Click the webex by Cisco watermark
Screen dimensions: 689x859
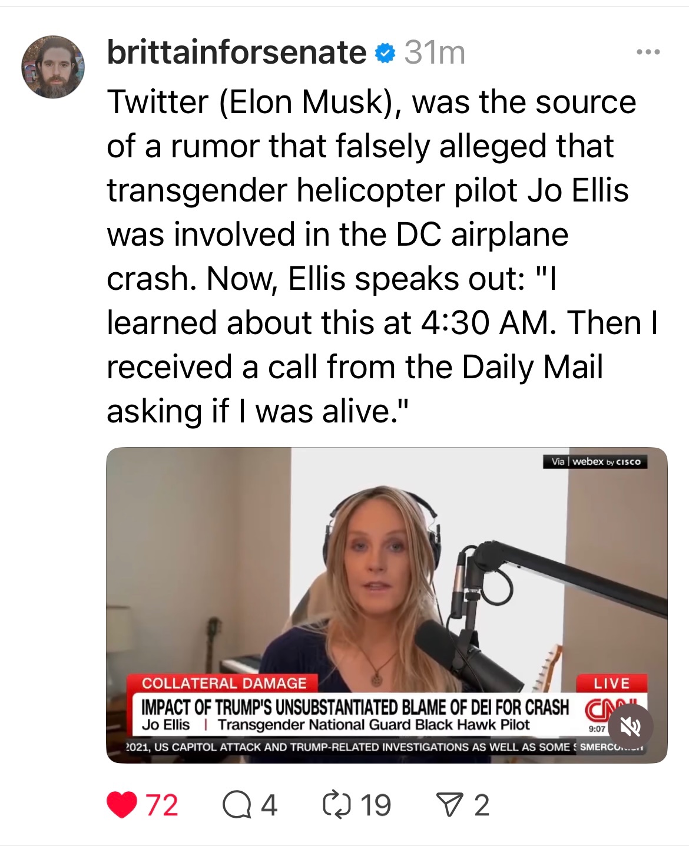(596, 462)
